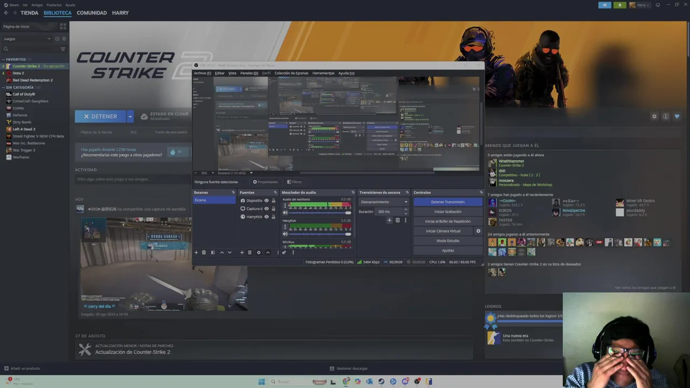Screen dimensions: 690x388
Task: Open game info icon on Steam page
Action: 666,116
